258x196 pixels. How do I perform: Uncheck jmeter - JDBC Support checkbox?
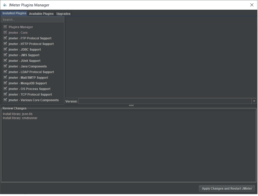[x=5, y=49]
